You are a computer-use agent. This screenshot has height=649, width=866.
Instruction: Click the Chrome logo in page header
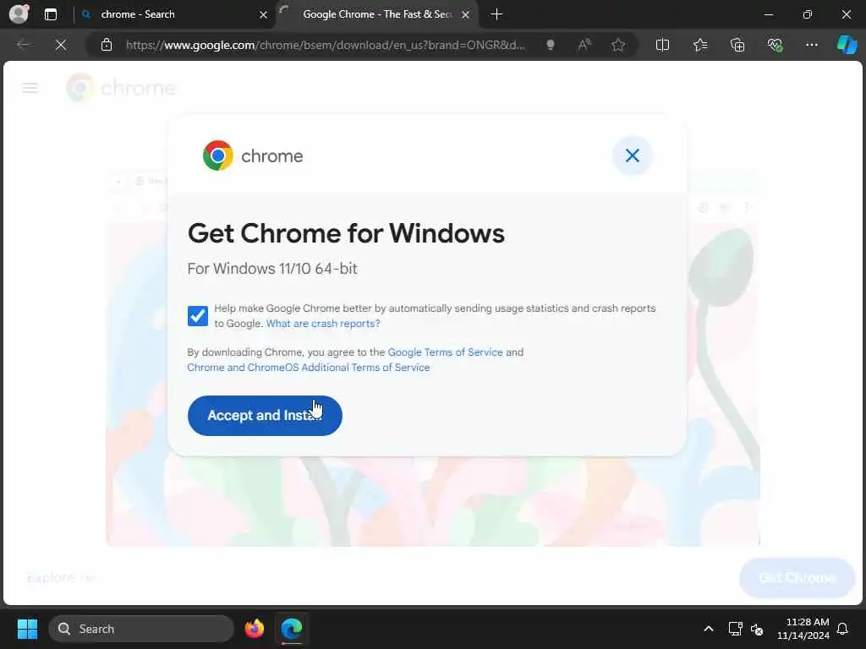pos(121,88)
